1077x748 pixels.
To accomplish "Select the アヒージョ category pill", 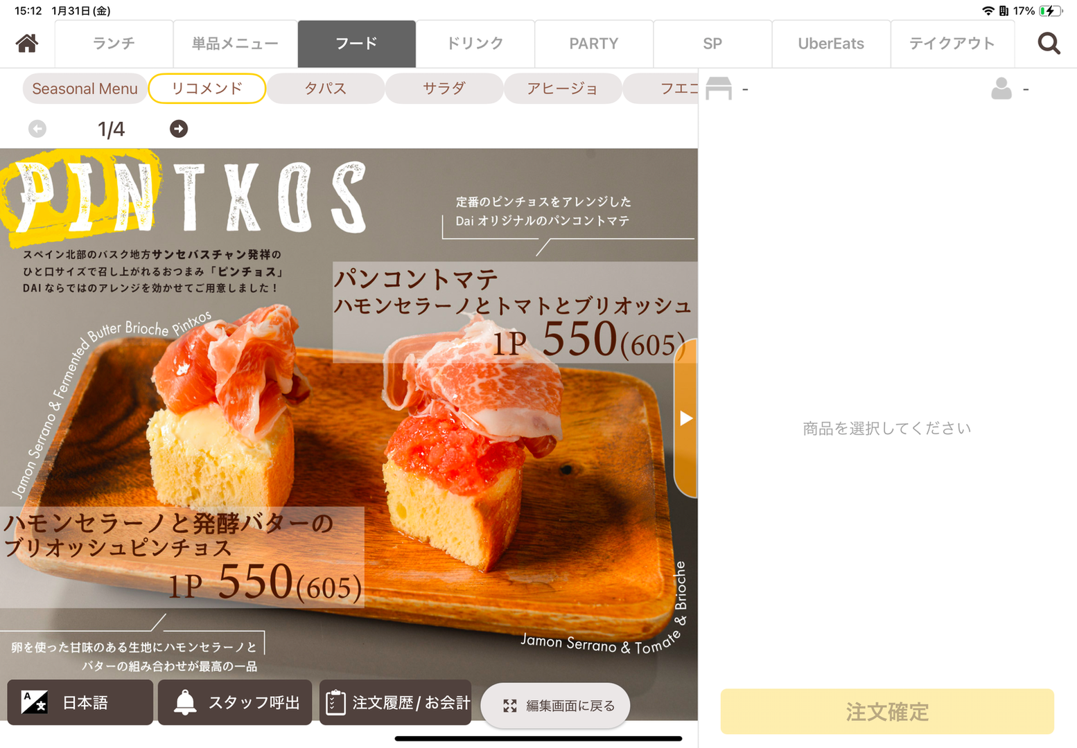I will click(562, 89).
